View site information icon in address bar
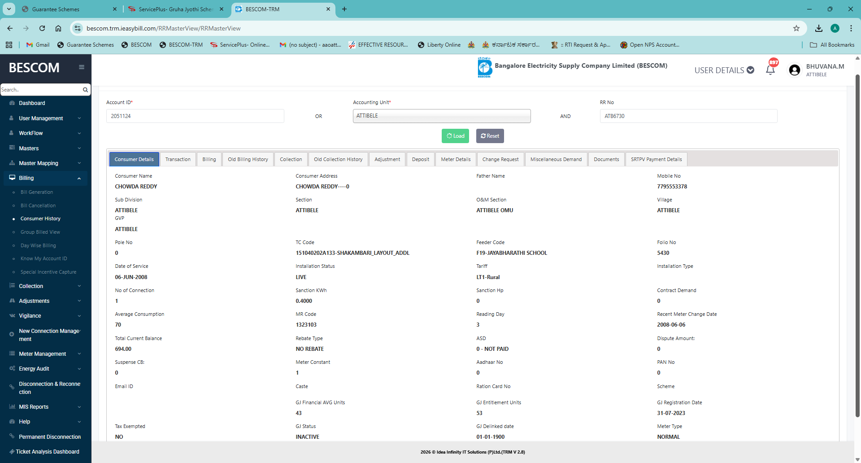The width and height of the screenshot is (861, 463). click(78, 28)
